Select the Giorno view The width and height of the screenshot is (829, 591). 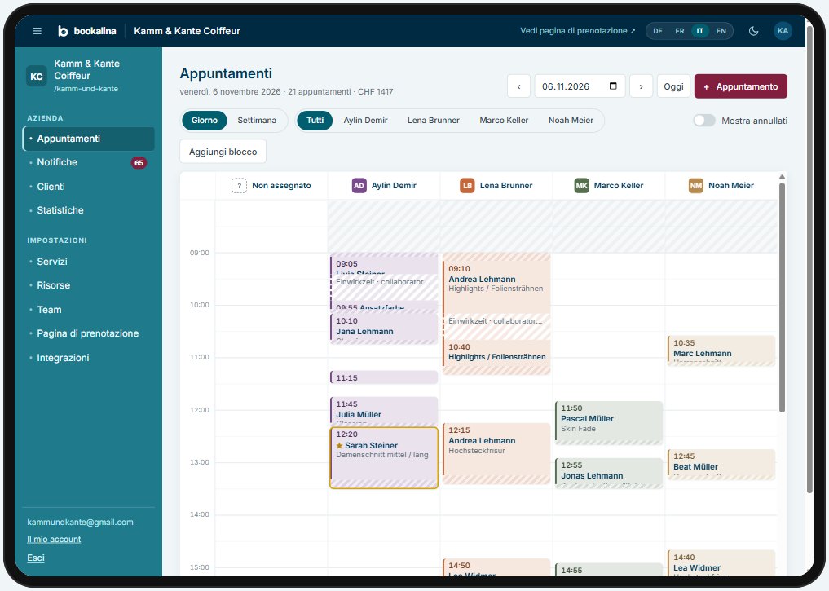point(205,121)
